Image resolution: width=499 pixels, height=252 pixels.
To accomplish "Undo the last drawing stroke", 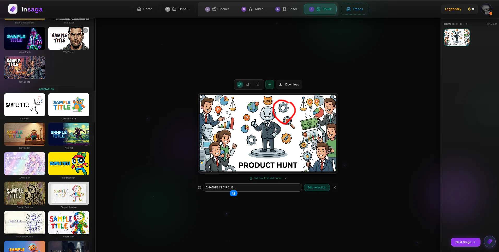I will [258, 84].
